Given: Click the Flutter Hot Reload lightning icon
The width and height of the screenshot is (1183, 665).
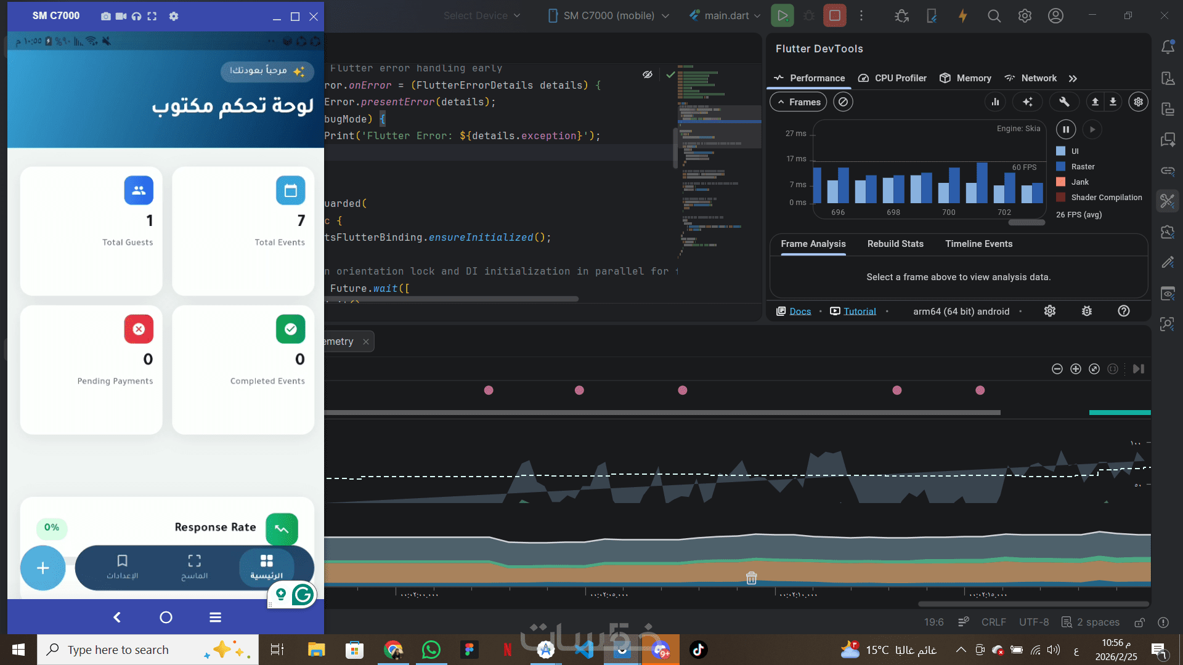Looking at the screenshot, I should [962, 16].
